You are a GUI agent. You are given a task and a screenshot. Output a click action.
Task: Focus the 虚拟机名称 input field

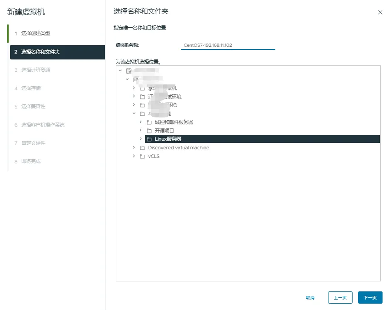click(228, 45)
